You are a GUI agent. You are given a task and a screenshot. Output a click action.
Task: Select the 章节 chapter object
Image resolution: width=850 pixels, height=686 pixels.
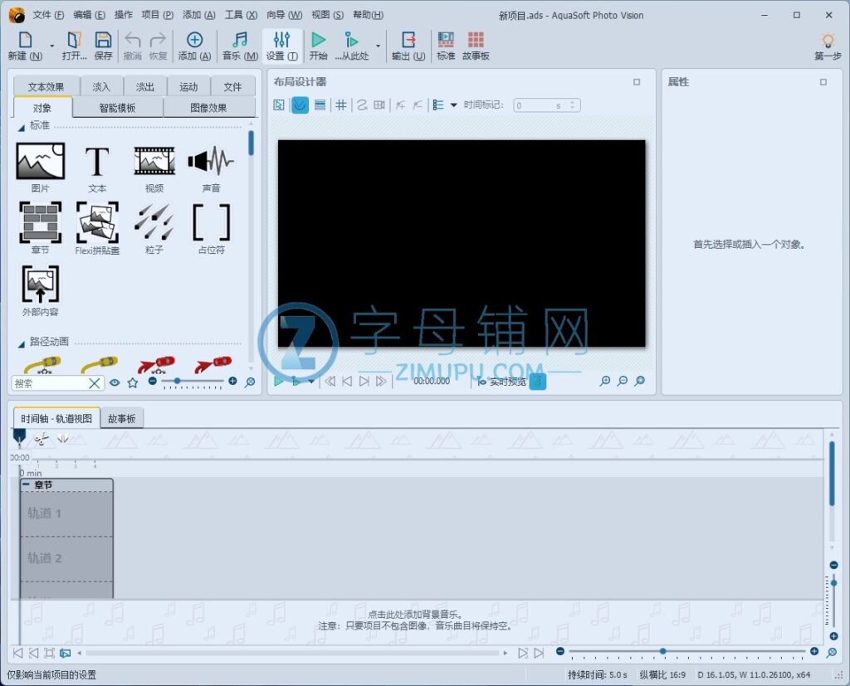[x=40, y=228]
